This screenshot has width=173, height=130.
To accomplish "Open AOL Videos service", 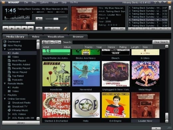I will [x=19, y=114].
